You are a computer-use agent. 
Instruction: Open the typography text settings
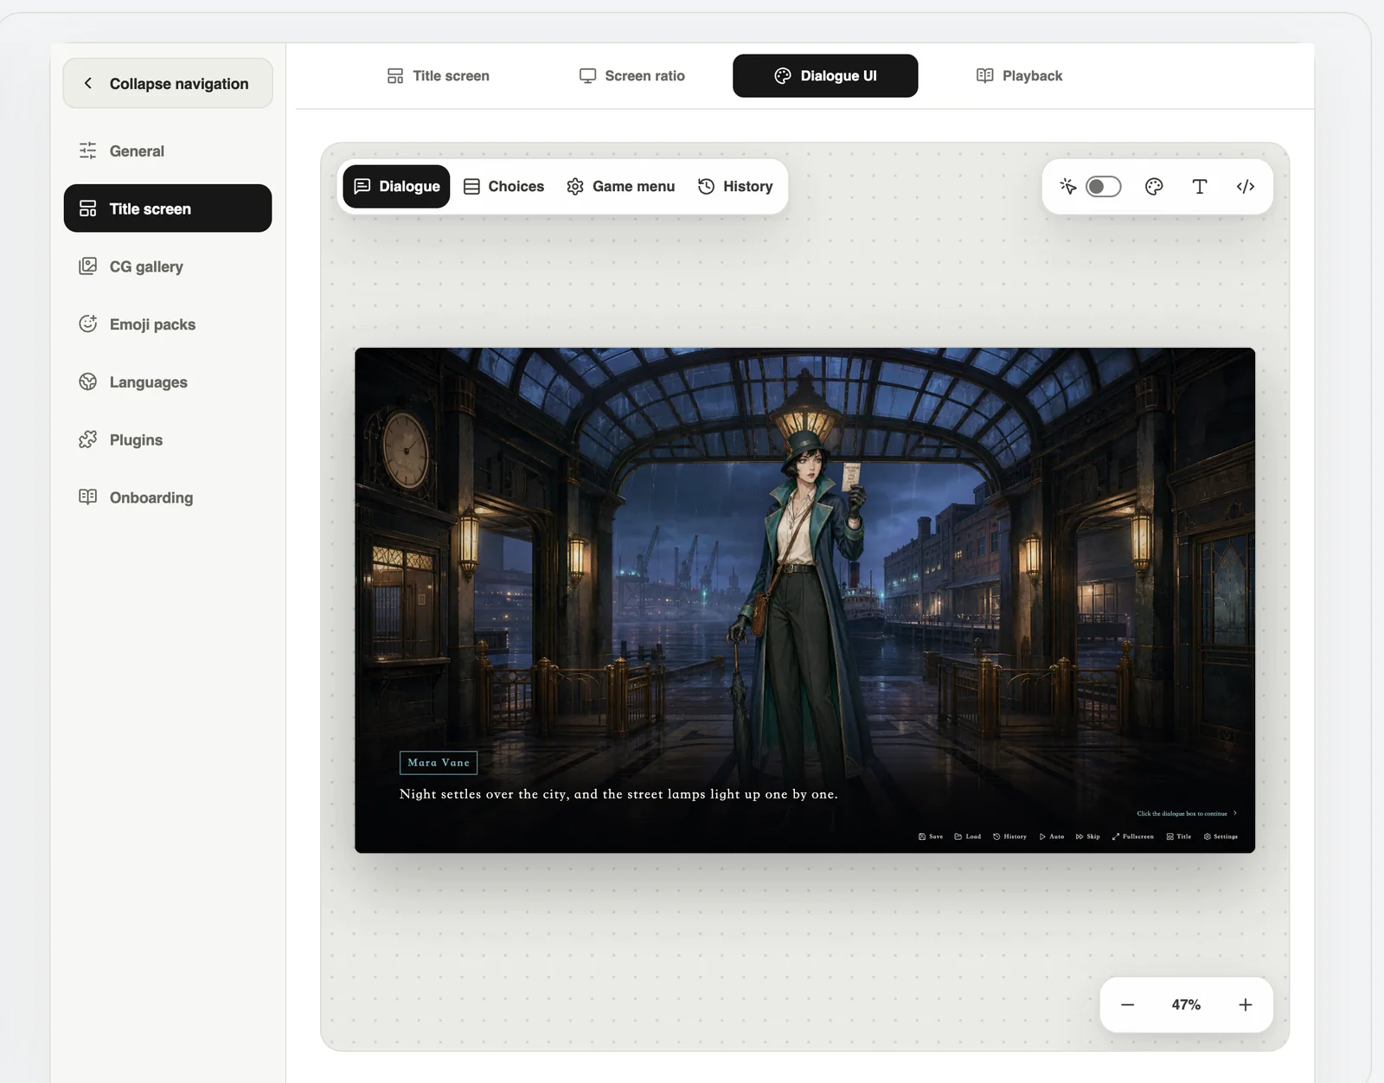1200,186
